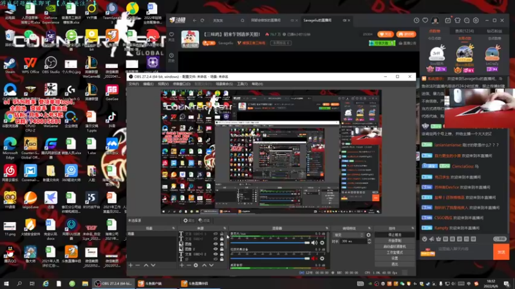Open source properties gear in Sources toolbar

(x=196, y=265)
